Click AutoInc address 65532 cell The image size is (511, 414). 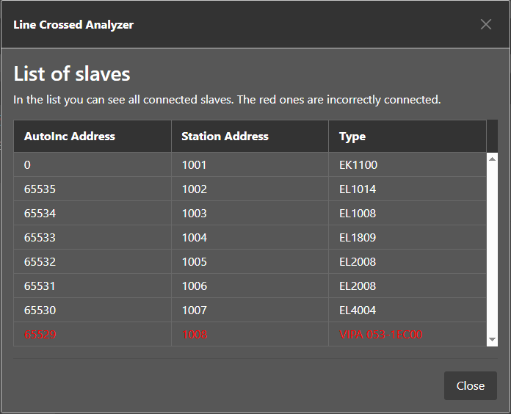click(40, 262)
